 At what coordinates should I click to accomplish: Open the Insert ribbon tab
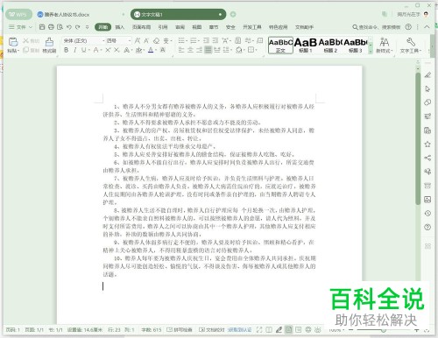tap(120, 27)
